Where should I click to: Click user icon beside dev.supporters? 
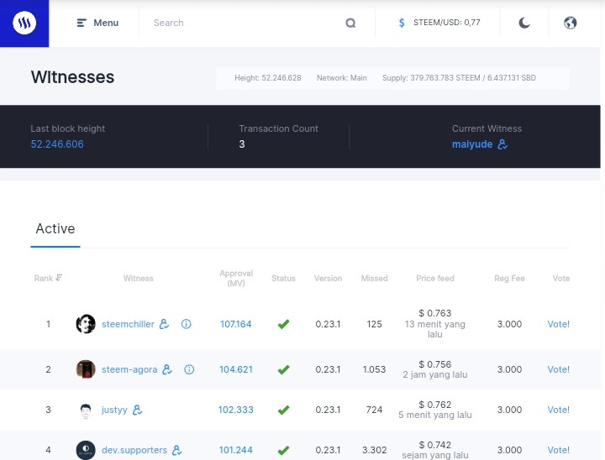point(177,450)
